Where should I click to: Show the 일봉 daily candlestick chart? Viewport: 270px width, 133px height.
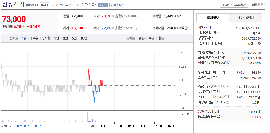point(142,38)
